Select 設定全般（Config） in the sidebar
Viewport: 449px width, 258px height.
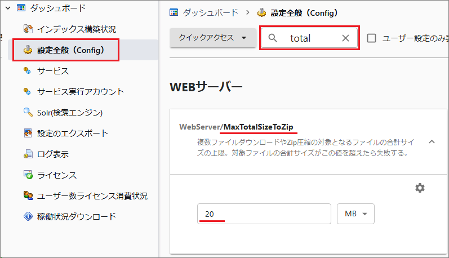pyautogui.click(x=70, y=50)
